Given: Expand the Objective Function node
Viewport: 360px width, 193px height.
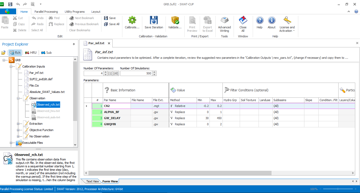Looking at the screenshot, I should coord(18,130).
